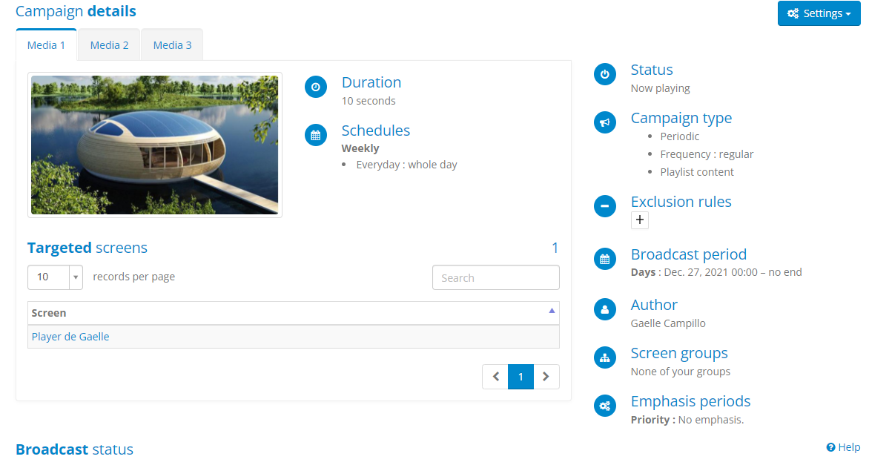Expand the records per page dropdown
Screen dimensions: 869x465
[x=76, y=277]
